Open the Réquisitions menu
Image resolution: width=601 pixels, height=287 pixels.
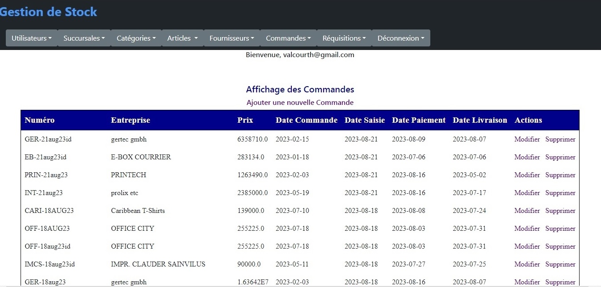point(344,38)
